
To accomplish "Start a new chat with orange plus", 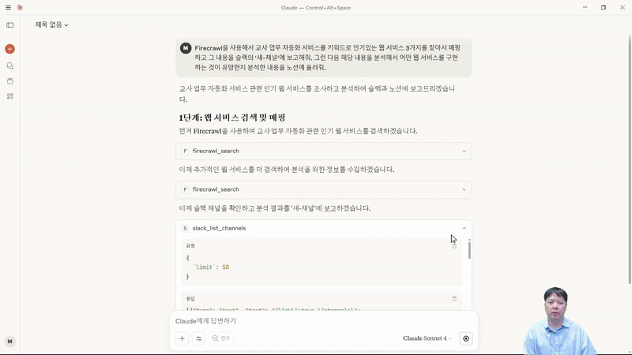I will pos(9,49).
